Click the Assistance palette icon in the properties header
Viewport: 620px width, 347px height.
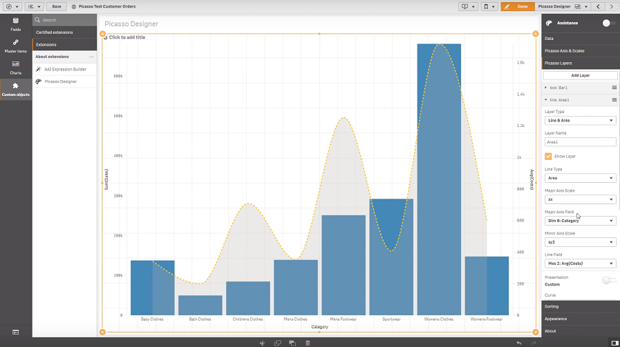[549, 23]
